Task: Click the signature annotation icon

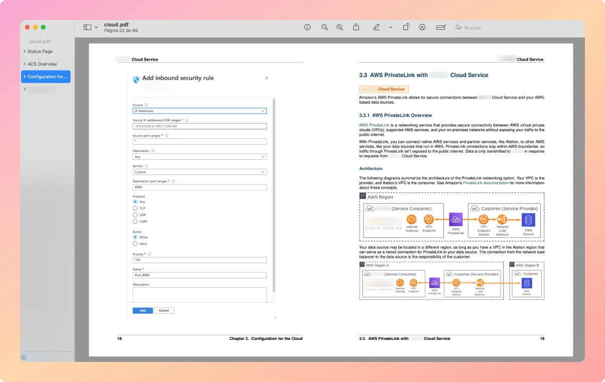Action: pyautogui.click(x=422, y=27)
